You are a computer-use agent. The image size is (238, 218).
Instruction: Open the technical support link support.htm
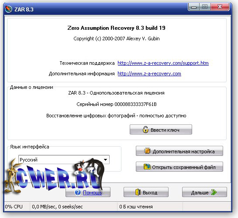(x=163, y=63)
